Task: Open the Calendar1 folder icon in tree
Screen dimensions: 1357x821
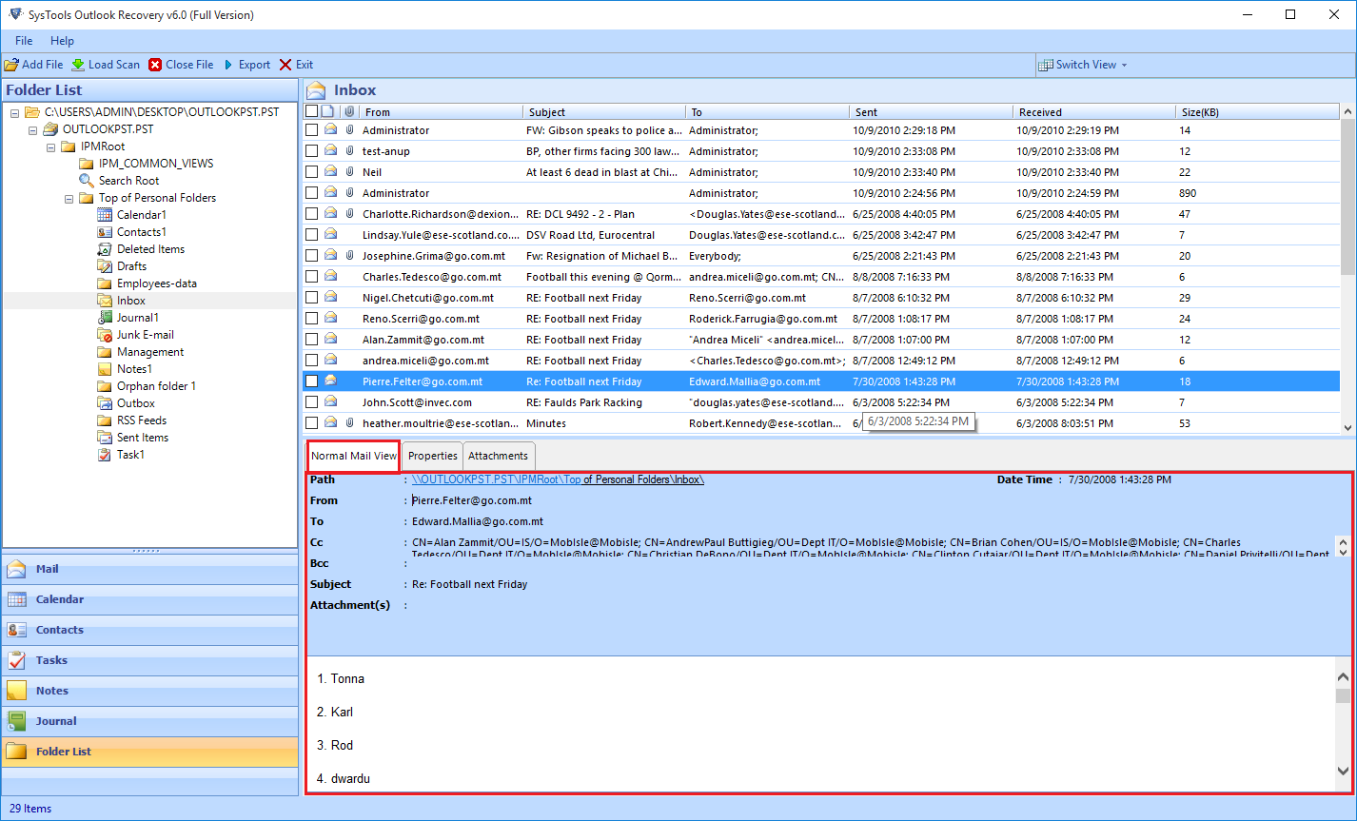Action: coord(105,215)
